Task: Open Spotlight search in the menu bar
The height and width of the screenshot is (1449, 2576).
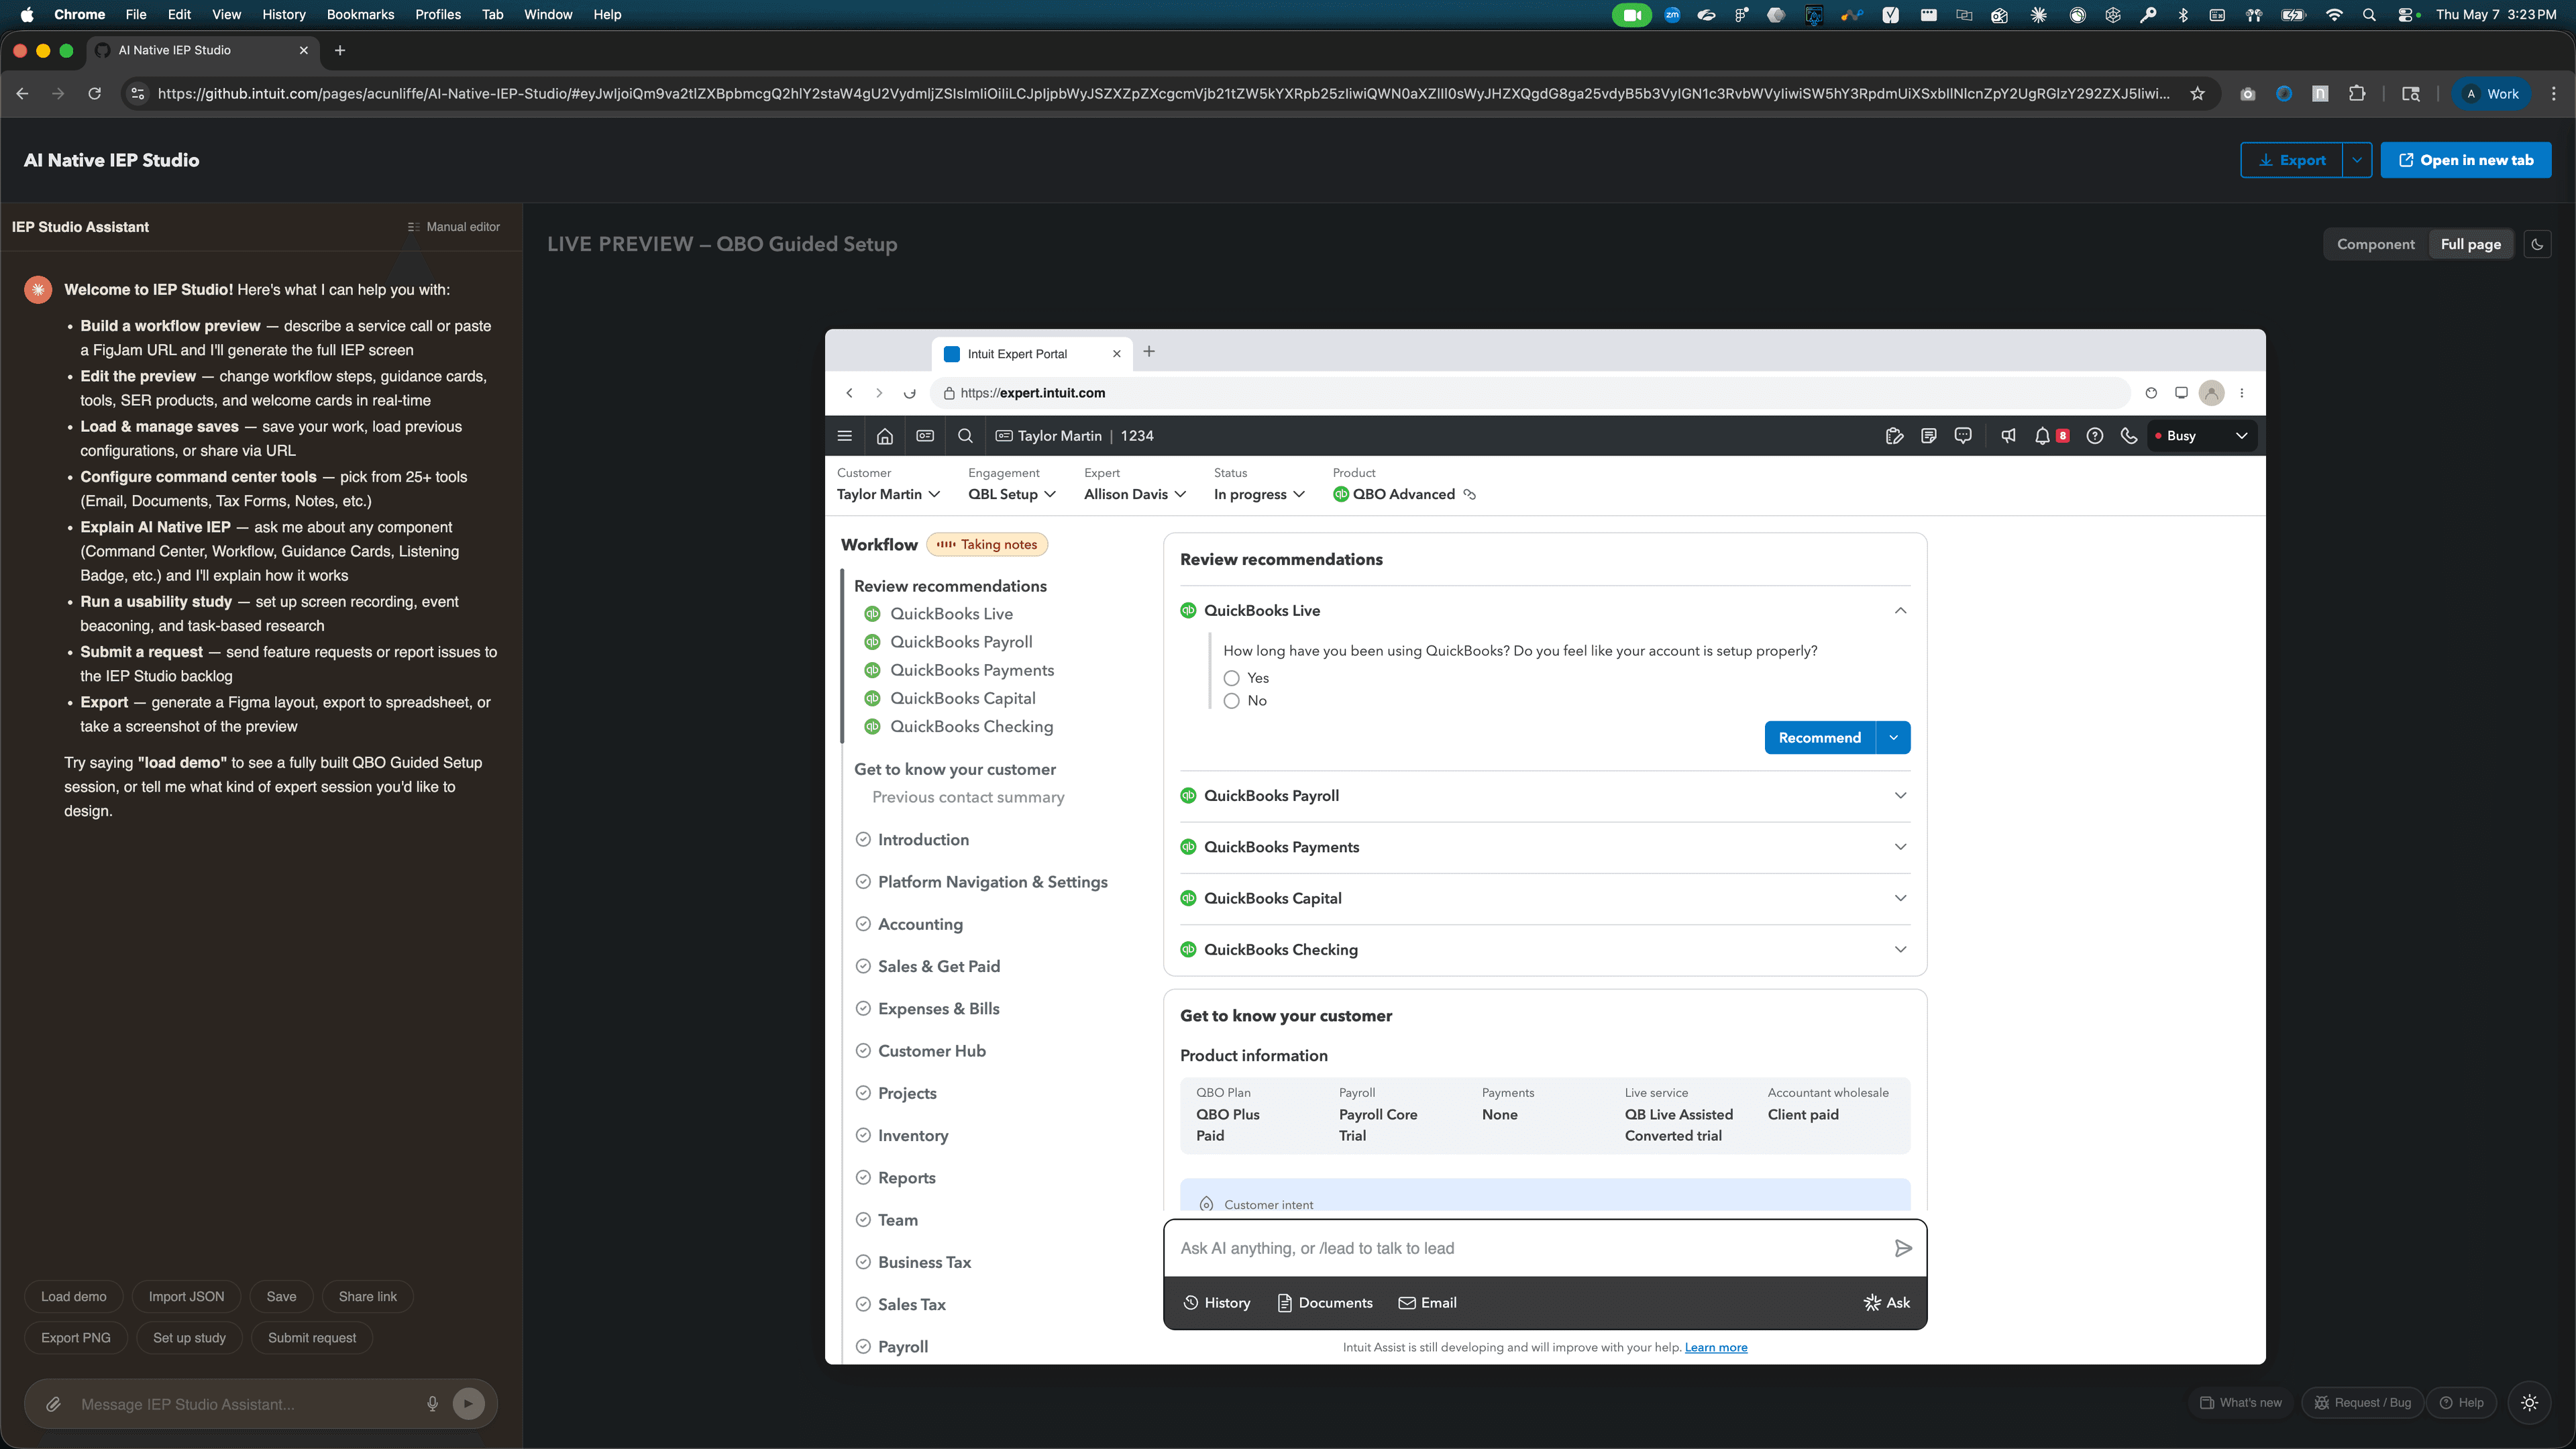Action: click(x=2369, y=15)
